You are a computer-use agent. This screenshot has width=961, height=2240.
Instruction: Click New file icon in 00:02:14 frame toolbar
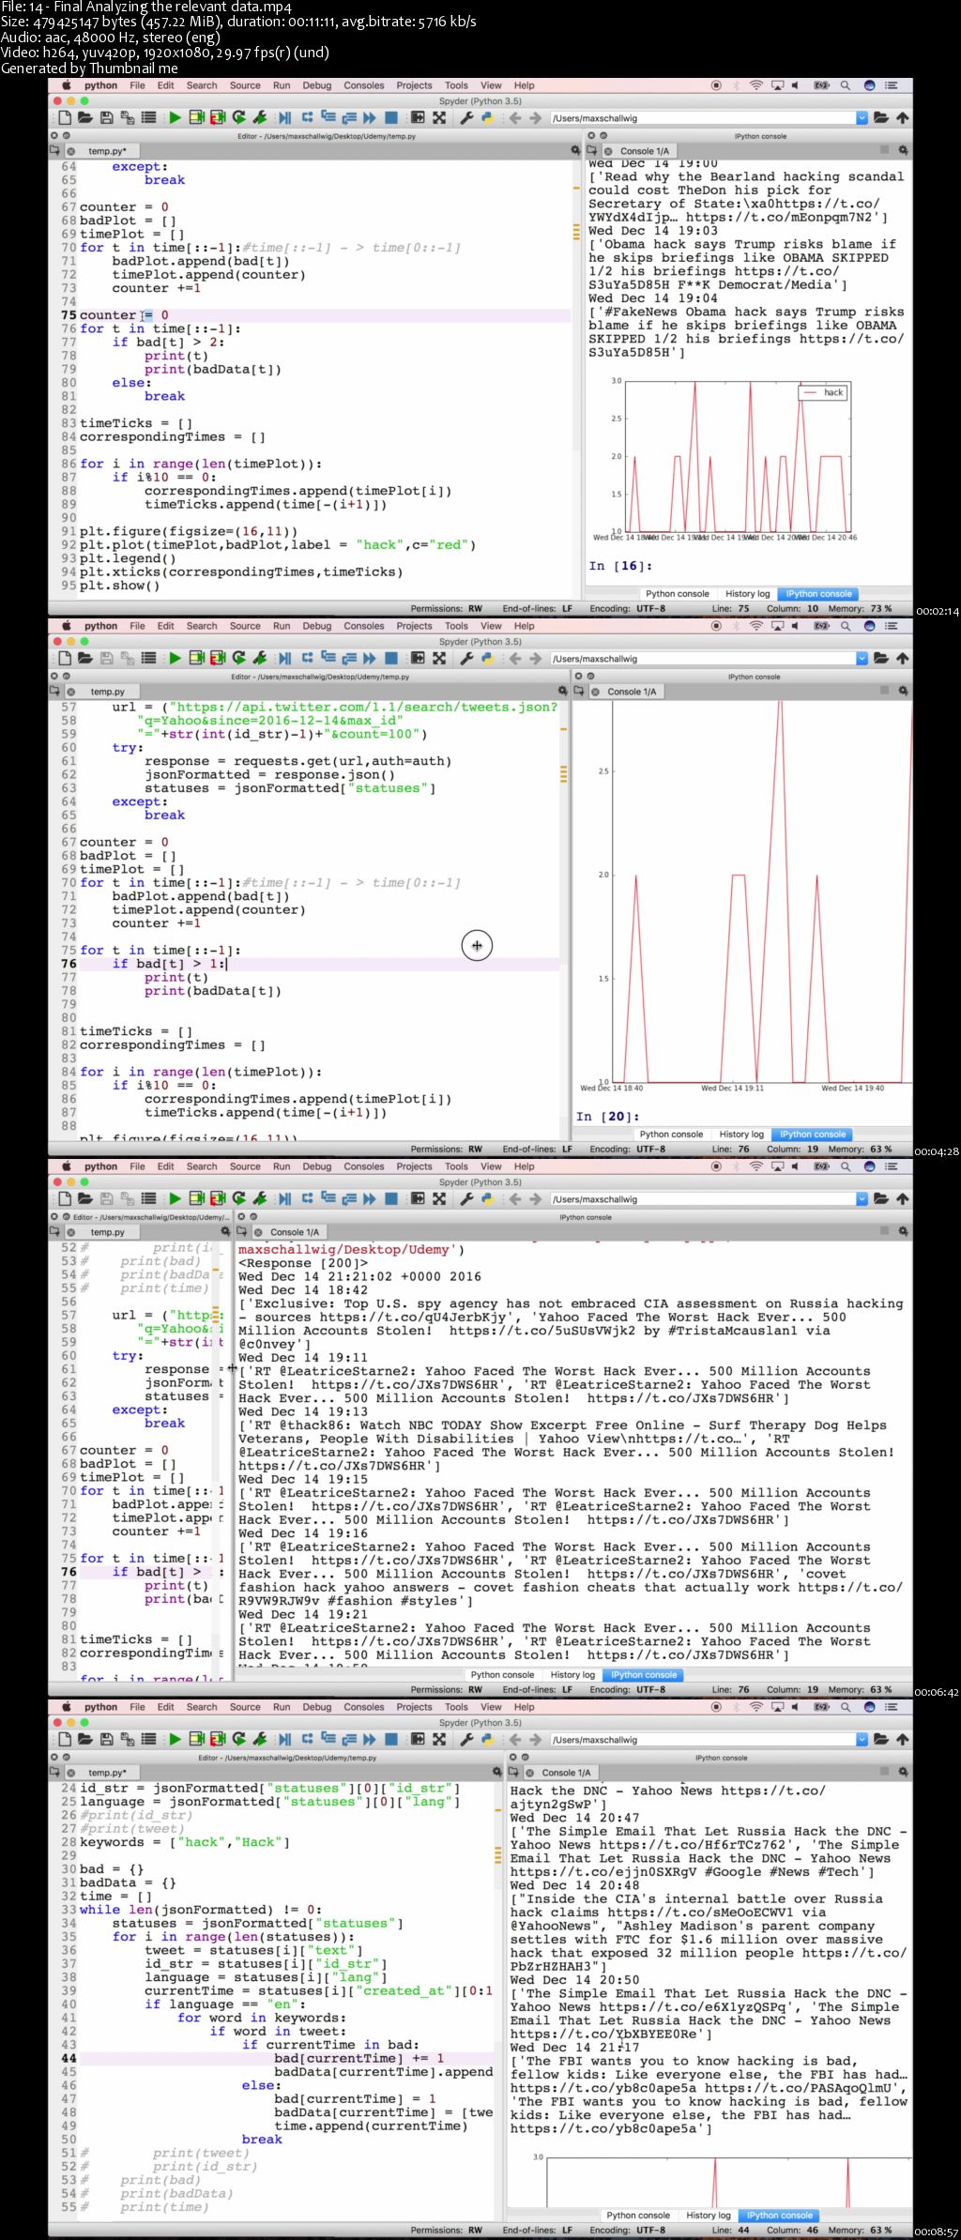pyautogui.click(x=65, y=118)
